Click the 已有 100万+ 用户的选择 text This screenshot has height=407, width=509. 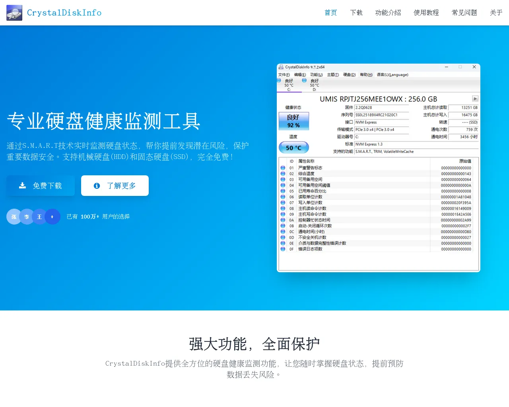click(98, 217)
